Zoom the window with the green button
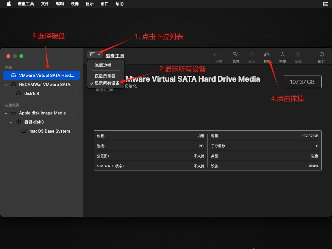332x249 pixels. [21, 56]
